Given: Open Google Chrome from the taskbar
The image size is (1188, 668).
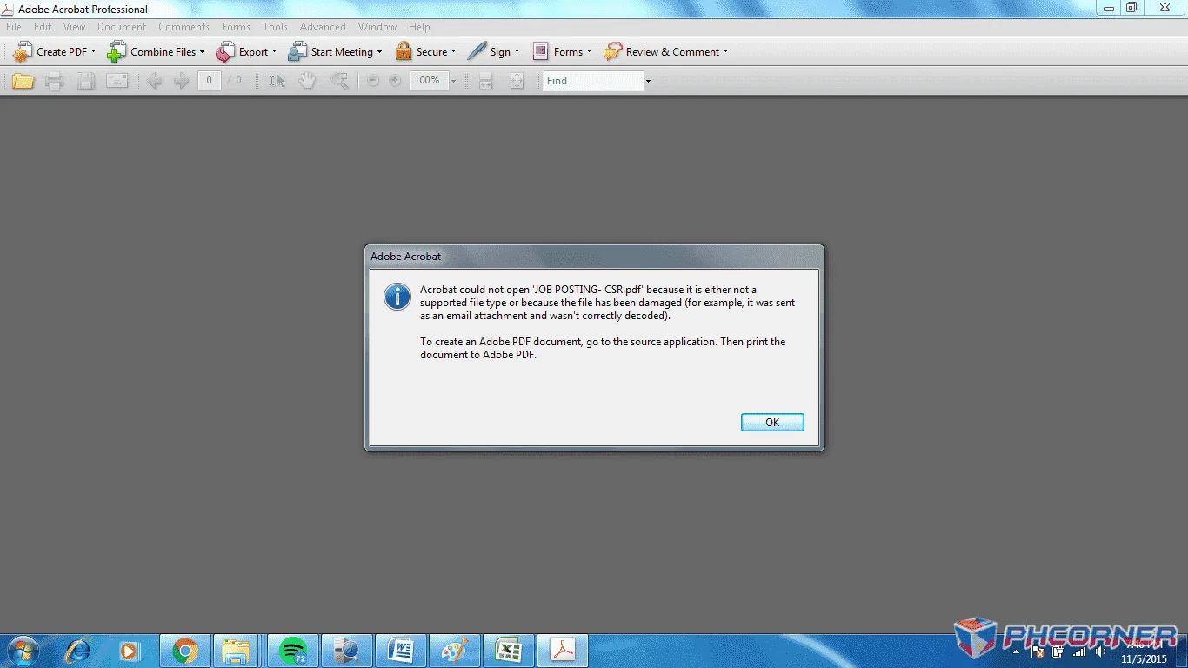Looking at the screenshot, I should [184, 650].
